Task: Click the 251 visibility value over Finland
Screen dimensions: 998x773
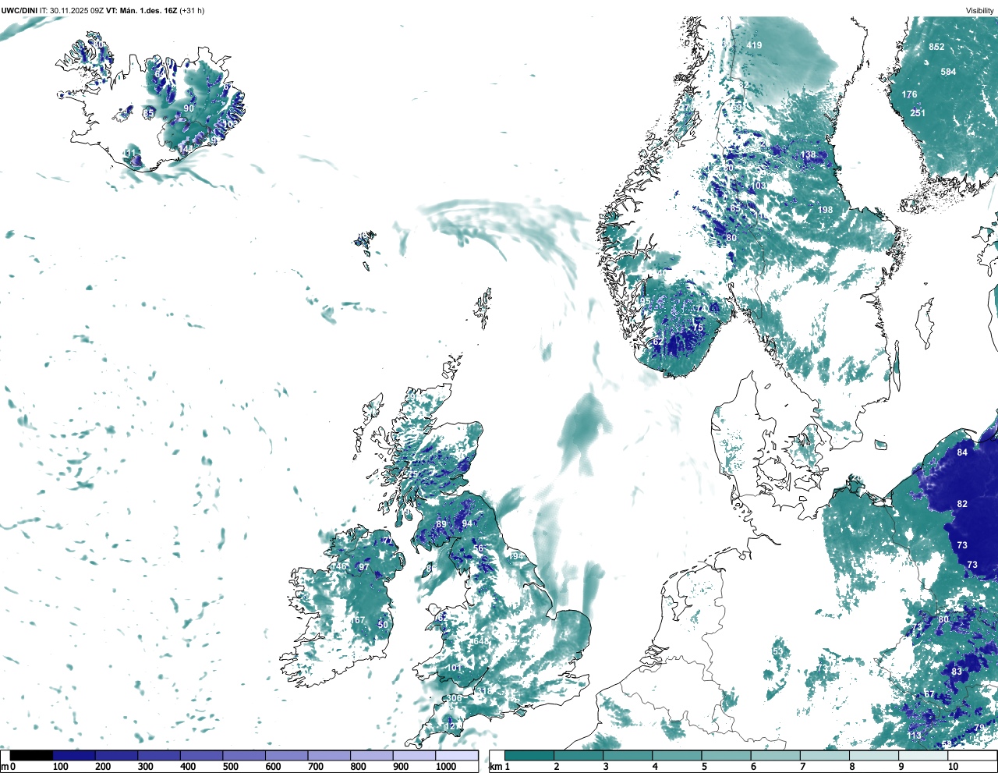Action: coord(918,113)
